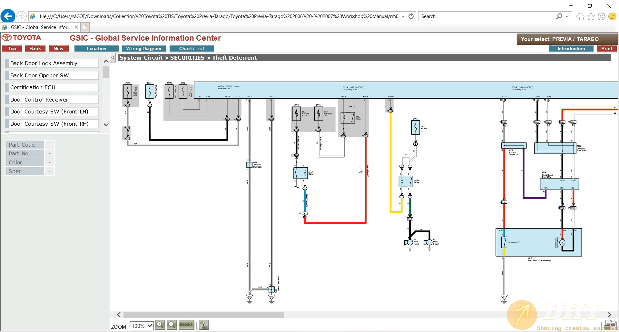
Task: Click the zoom in magnifier icon
Action: 160,325
